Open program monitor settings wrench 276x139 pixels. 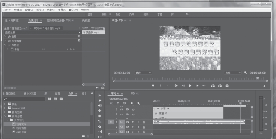245,73
